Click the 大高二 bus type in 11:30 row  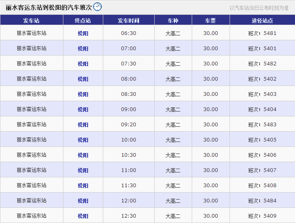pos(173,186)
